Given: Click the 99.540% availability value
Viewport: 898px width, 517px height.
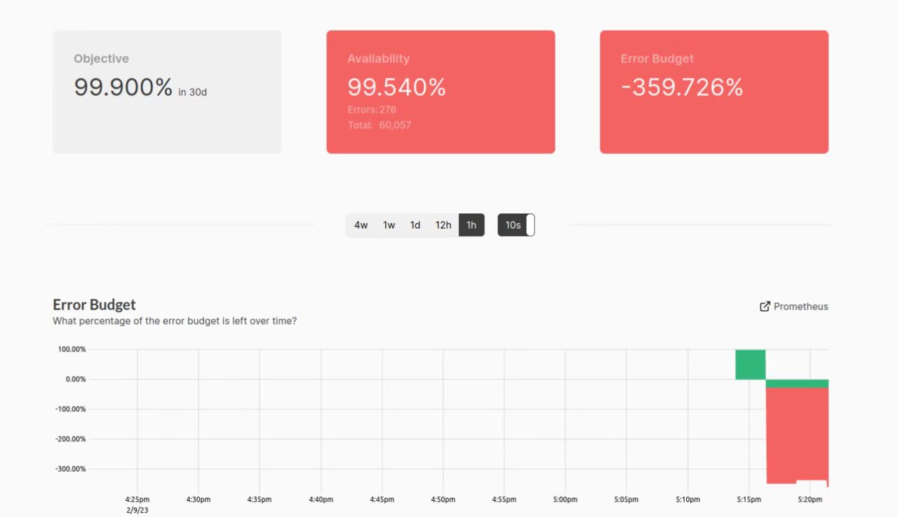Looking at the screenshot, I should (396, 88).
